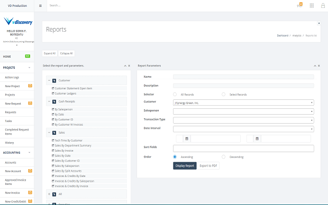Close the Report Parameters panel
This screenshot has width=328, height=205.
(319, 66)
